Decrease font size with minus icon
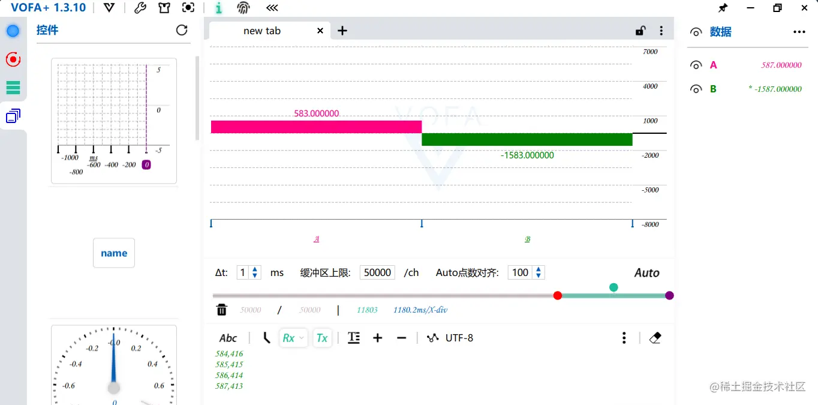 point(401,338)
